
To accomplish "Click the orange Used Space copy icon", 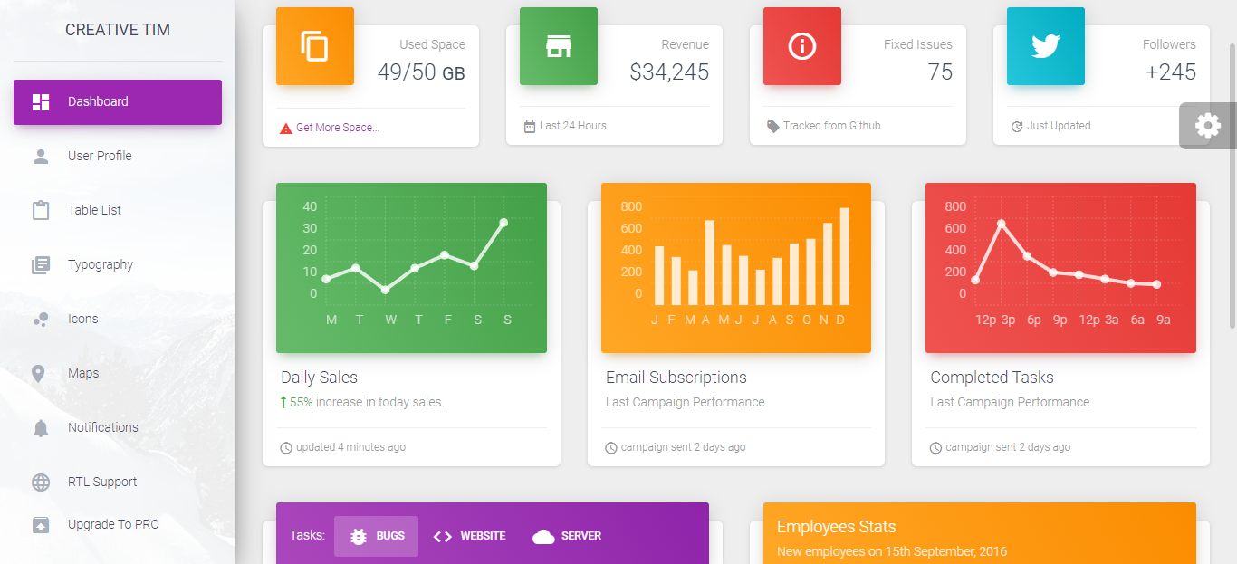I will point(314,46).
